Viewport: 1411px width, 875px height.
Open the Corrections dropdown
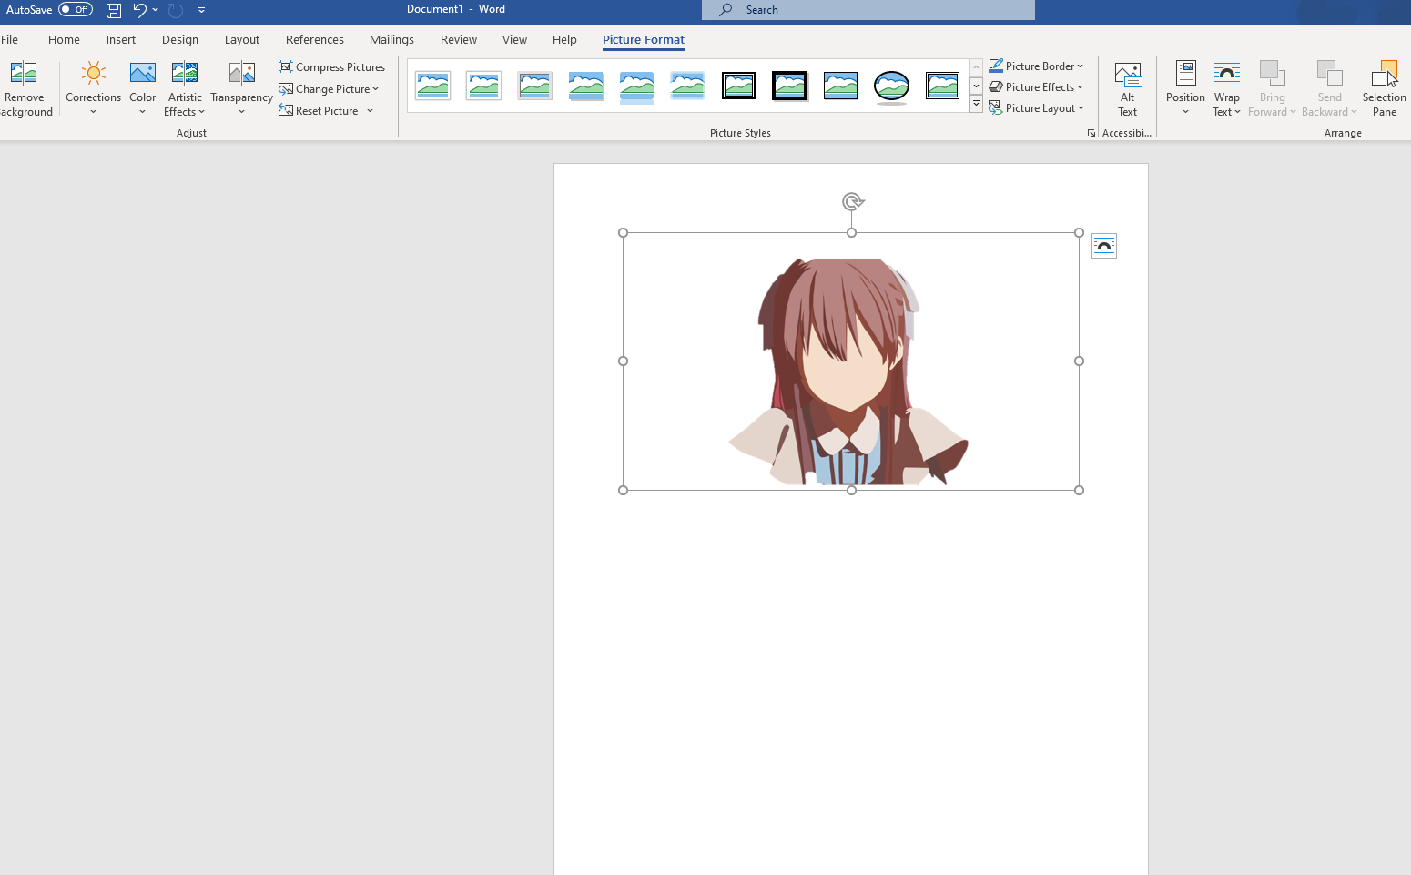[93, 87]
